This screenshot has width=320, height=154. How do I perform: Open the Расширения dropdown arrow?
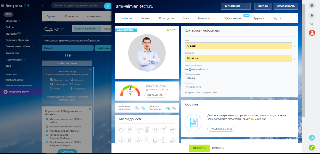pos(247,6)
